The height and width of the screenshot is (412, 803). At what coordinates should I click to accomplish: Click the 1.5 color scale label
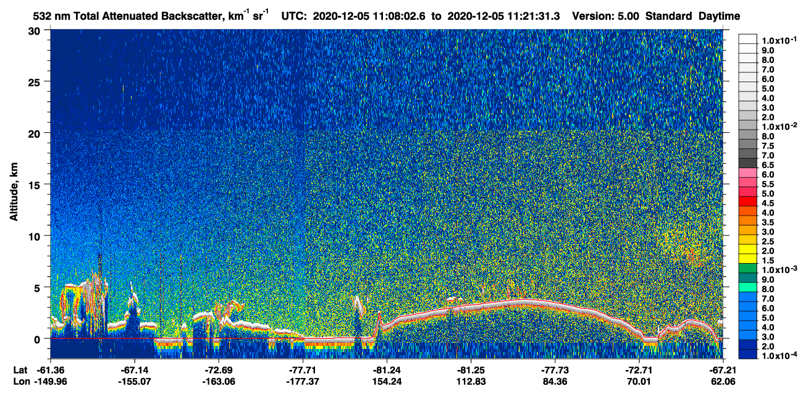pos(768,261)
